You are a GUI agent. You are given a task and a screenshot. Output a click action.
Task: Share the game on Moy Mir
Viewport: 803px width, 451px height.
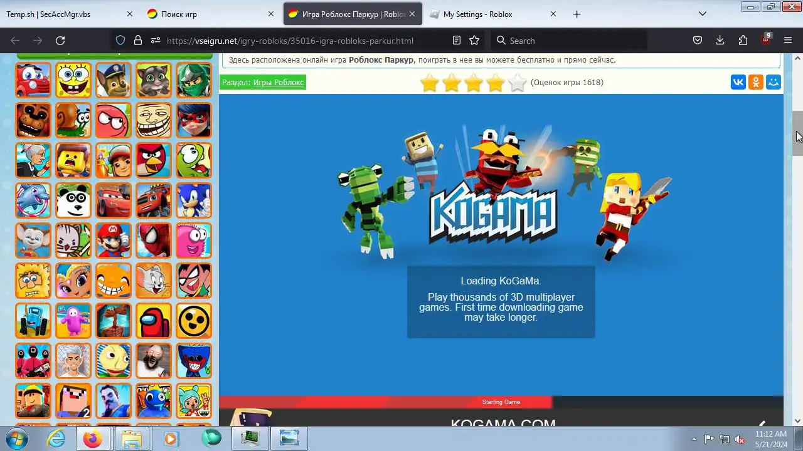[x=774, y=82]
